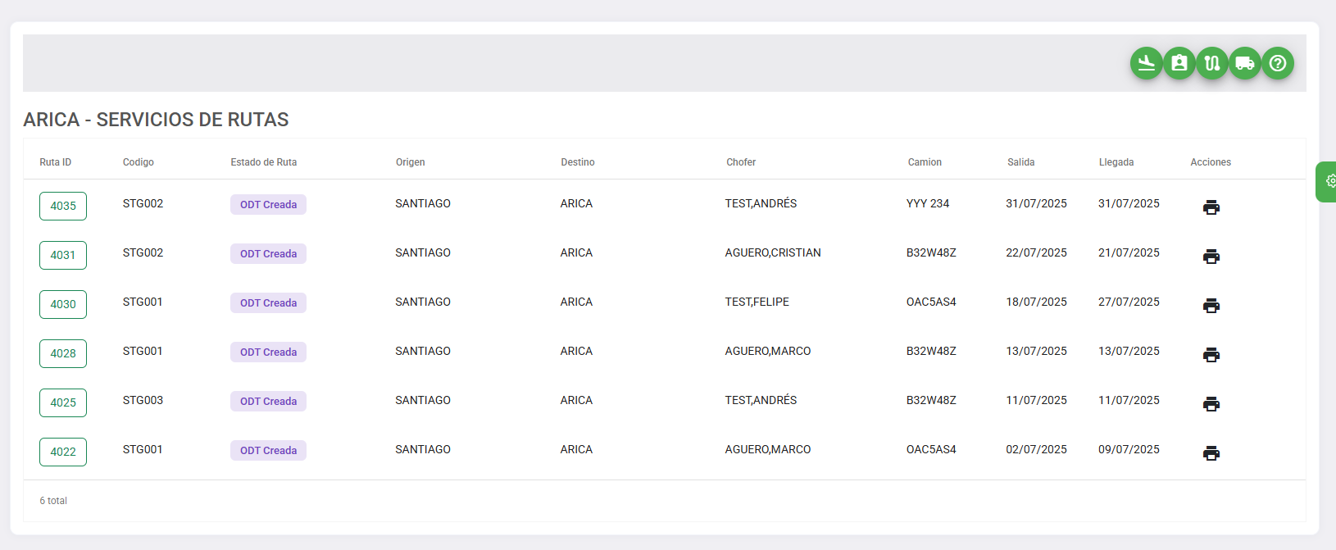The height and width of the screenshot is (550, 1336).
Task: Click the winding route icon button
Action: [x=1211, y=63]
